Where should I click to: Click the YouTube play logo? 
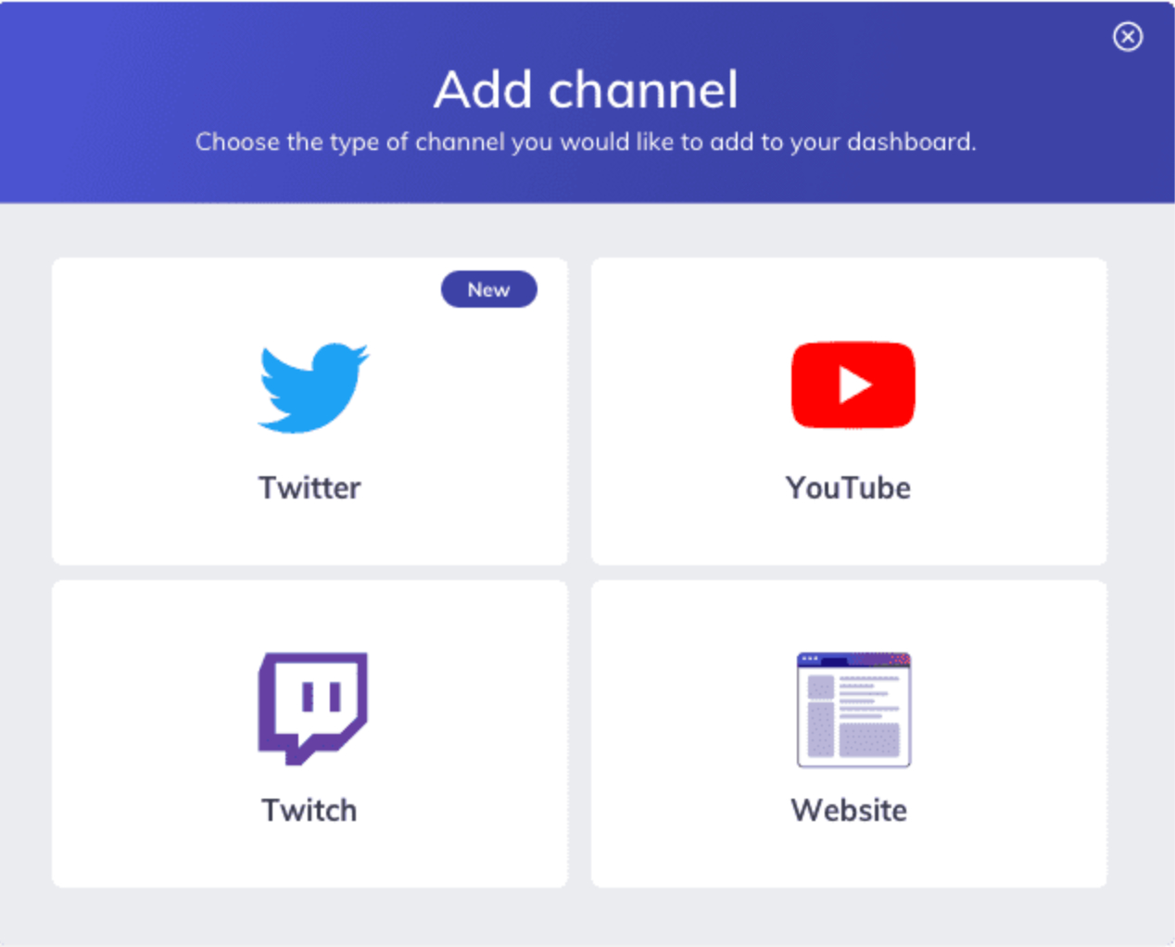click(x=853, y=385)
